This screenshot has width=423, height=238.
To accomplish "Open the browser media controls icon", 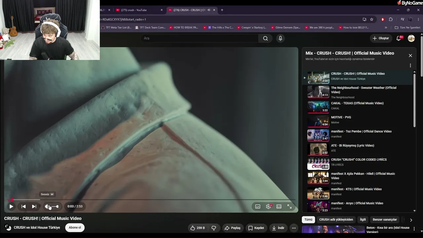I will click(x=403, y=19).
